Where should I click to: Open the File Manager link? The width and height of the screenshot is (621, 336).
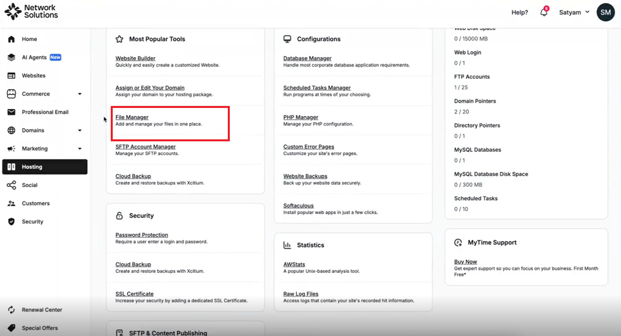(x=132, y=117)
